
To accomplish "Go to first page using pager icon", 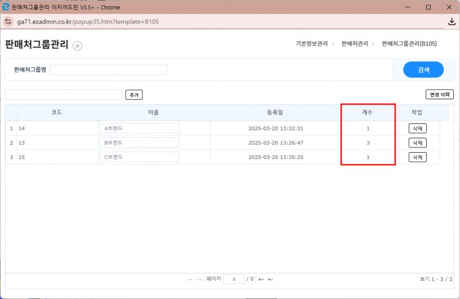I will tap(190, 279).
